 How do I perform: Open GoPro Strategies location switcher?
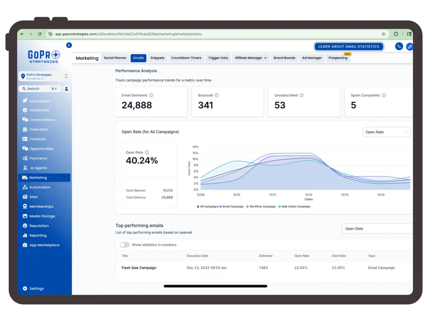[x=44, y=76]
